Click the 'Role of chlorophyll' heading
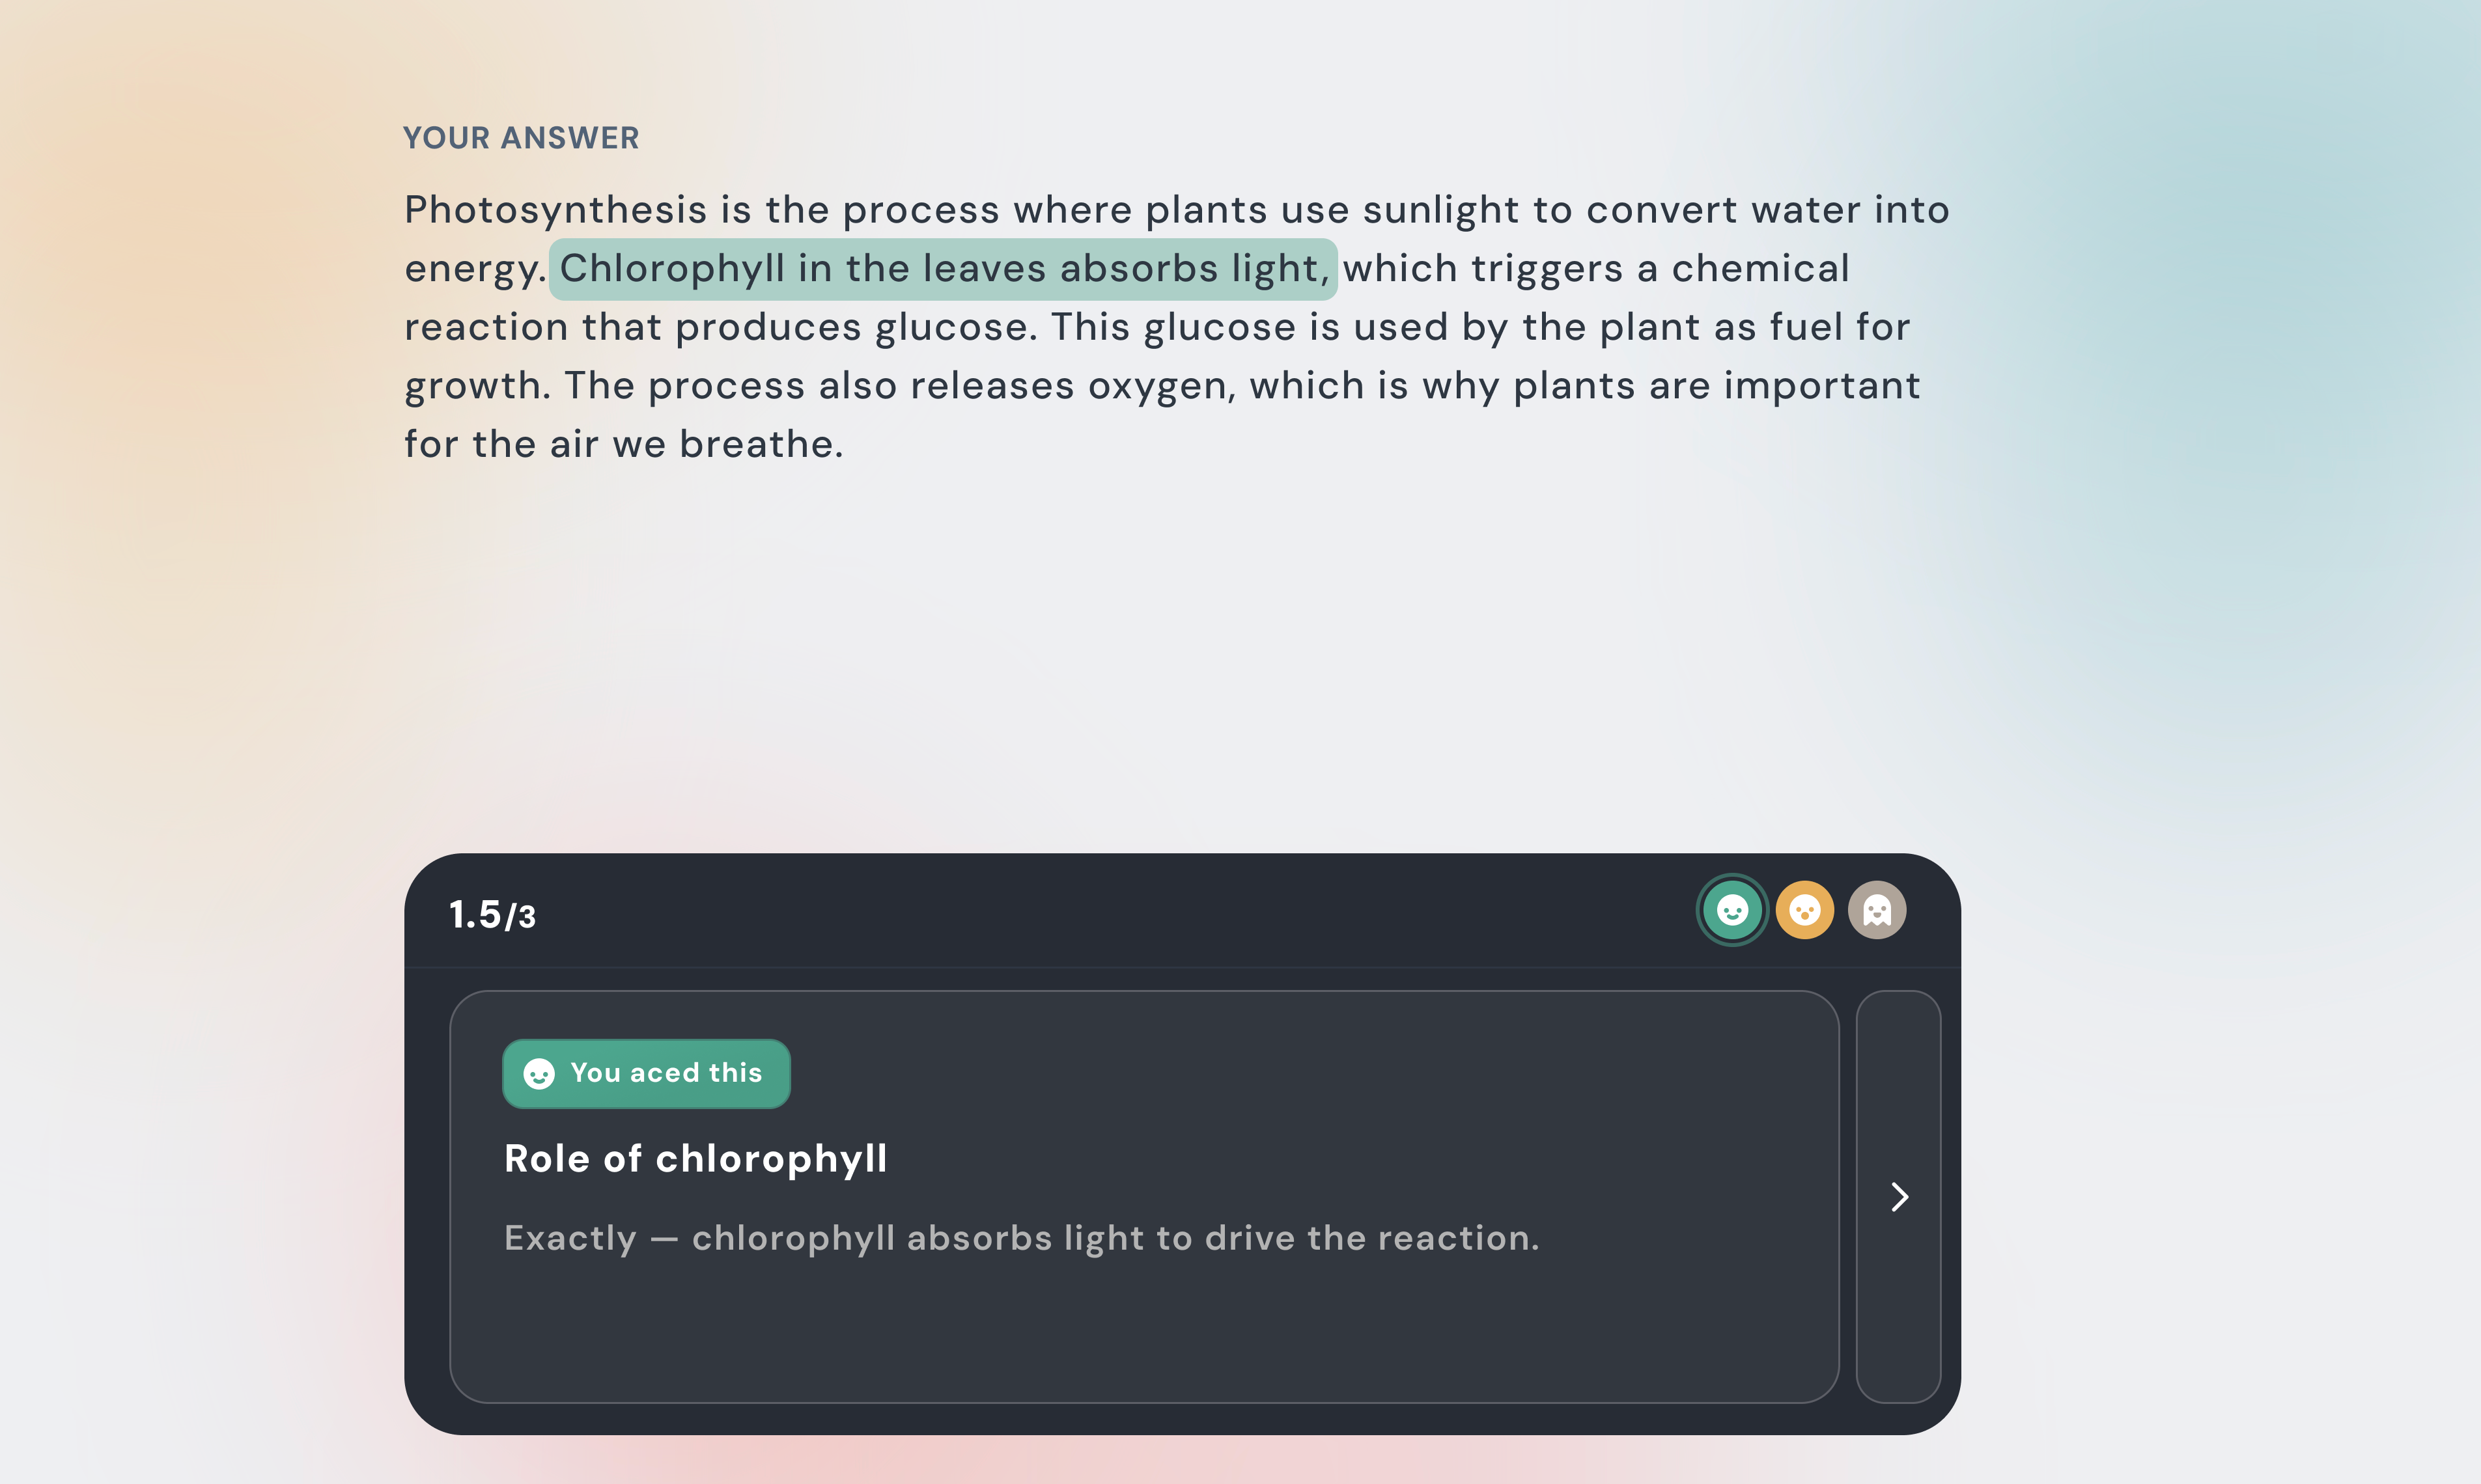 [695, 1159]
